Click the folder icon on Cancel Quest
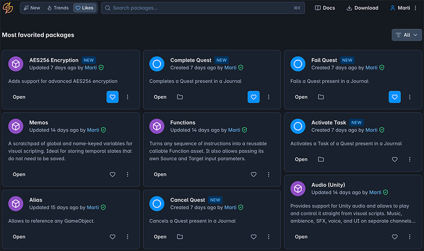The width and height of the screenshot is (424, 251). pos(180,237)
